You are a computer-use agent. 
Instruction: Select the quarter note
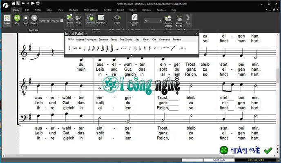tap(89, 48)
